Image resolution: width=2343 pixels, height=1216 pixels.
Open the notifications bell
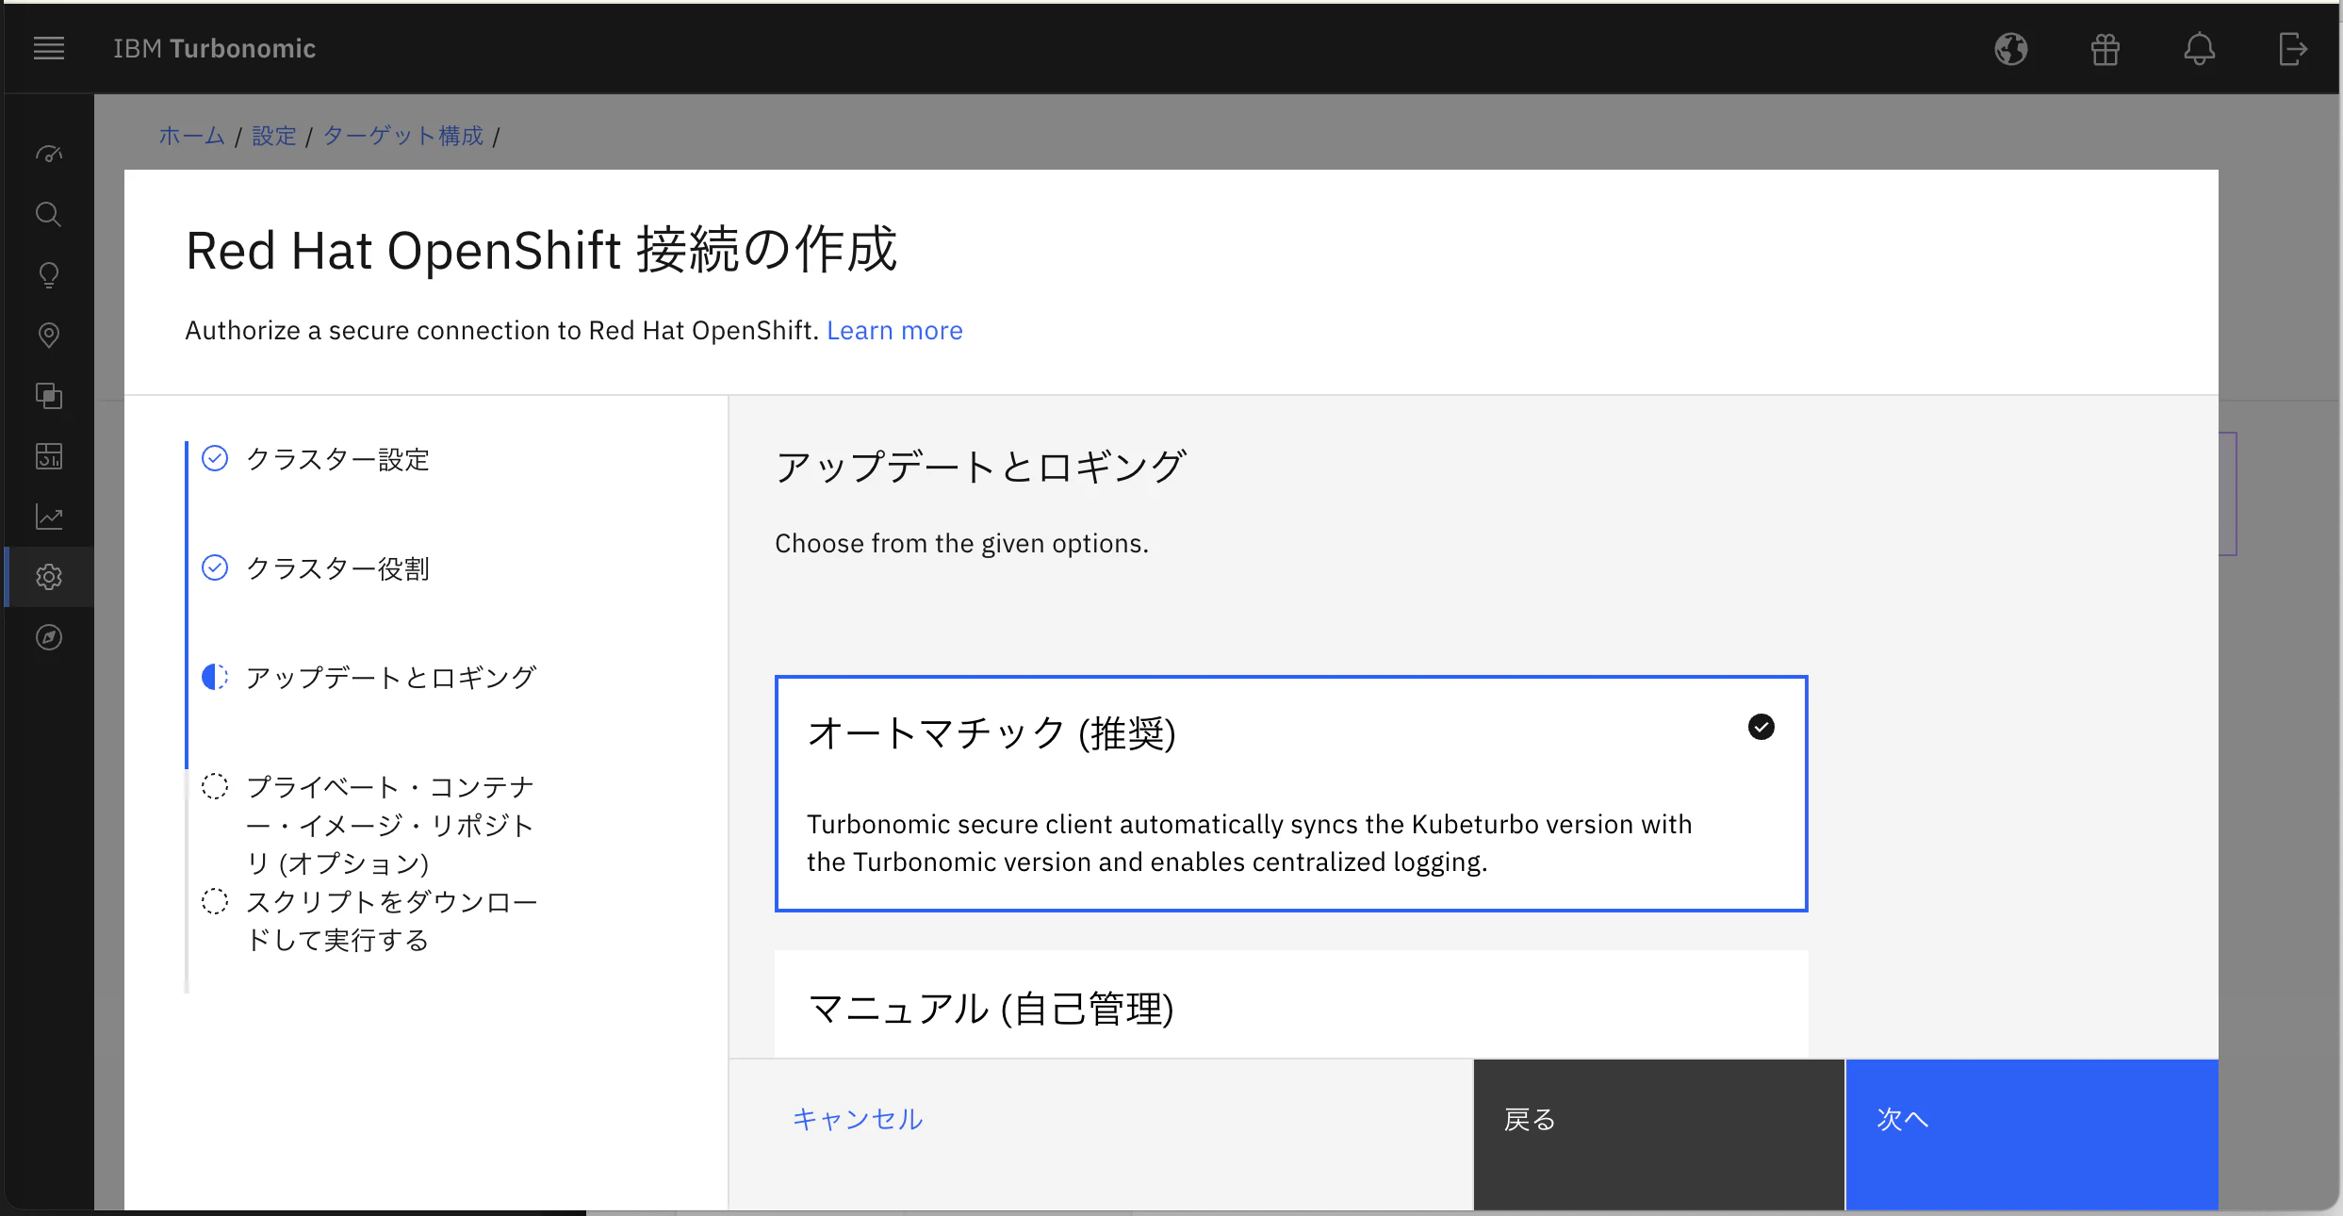(x=2199, y=49)
